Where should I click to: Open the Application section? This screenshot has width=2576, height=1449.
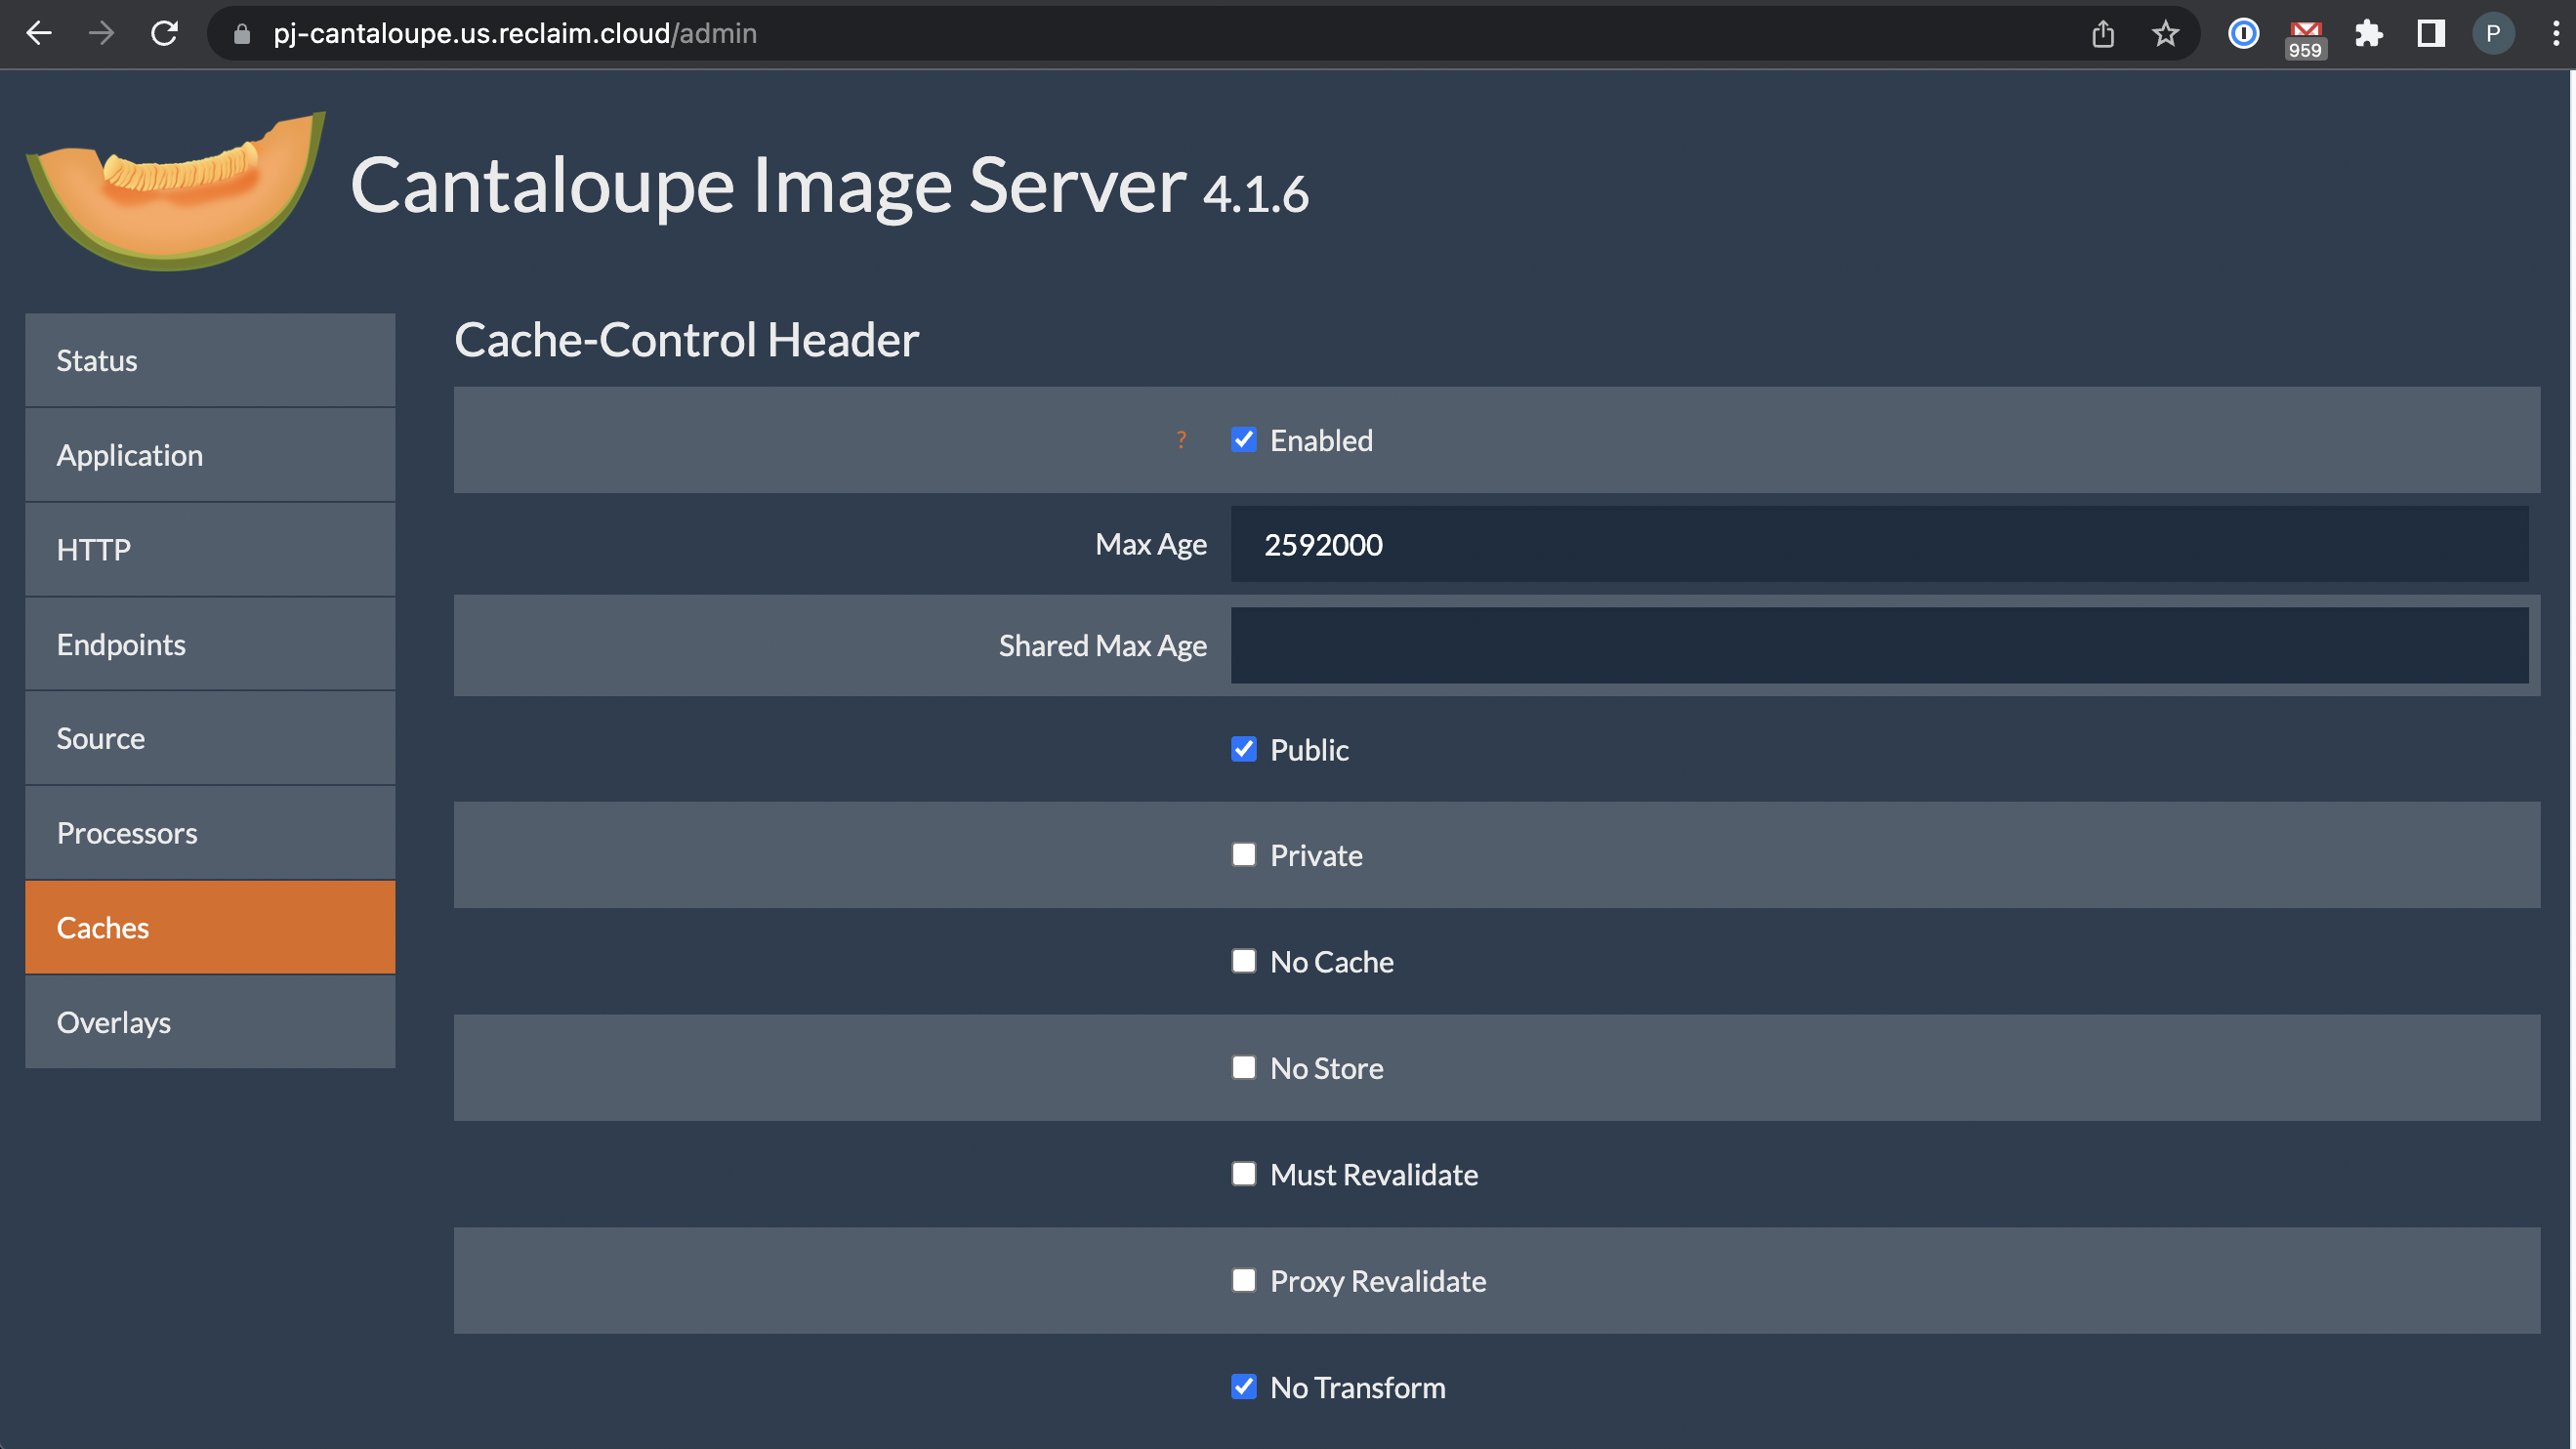coord(210,455)
